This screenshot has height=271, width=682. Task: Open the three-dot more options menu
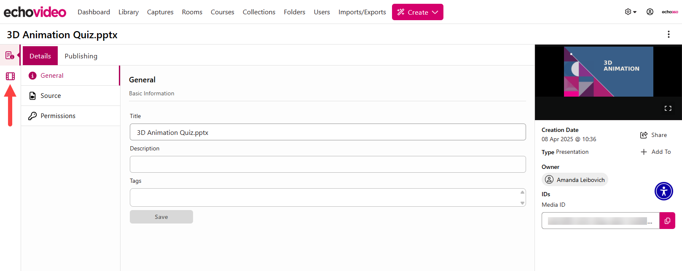point(668,34)
